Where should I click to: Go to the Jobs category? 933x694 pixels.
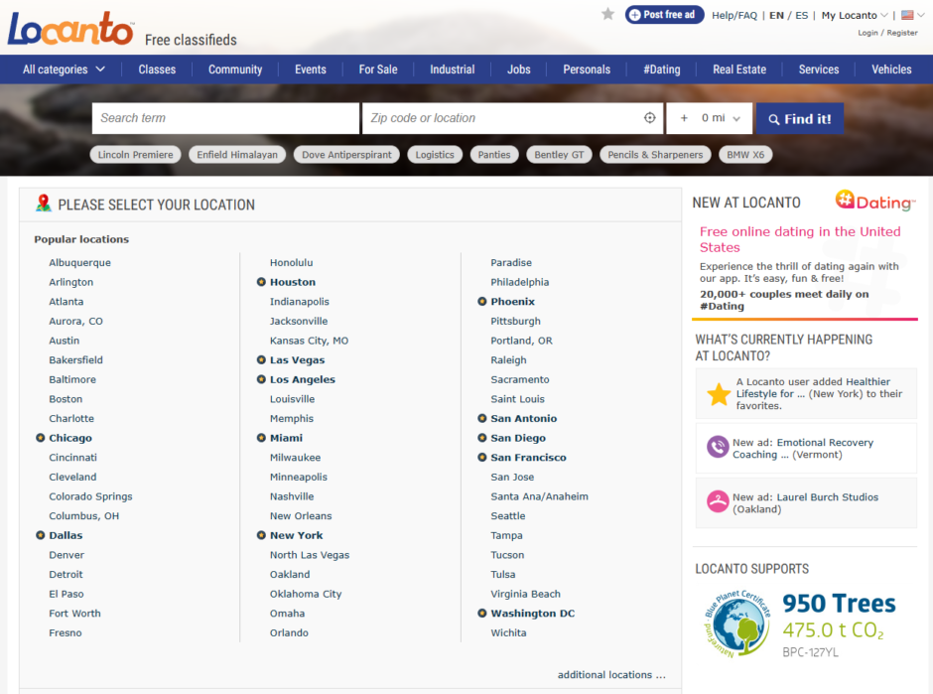point(518,69)
